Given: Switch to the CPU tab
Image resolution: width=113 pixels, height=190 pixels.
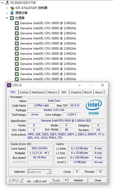Looking at the screenshot, I should pyautogui.click(x=13, y=92).
